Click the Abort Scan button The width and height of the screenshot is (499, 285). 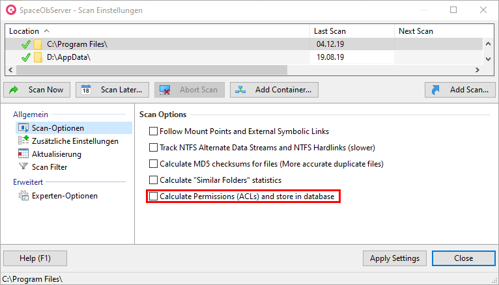(190, 90)
